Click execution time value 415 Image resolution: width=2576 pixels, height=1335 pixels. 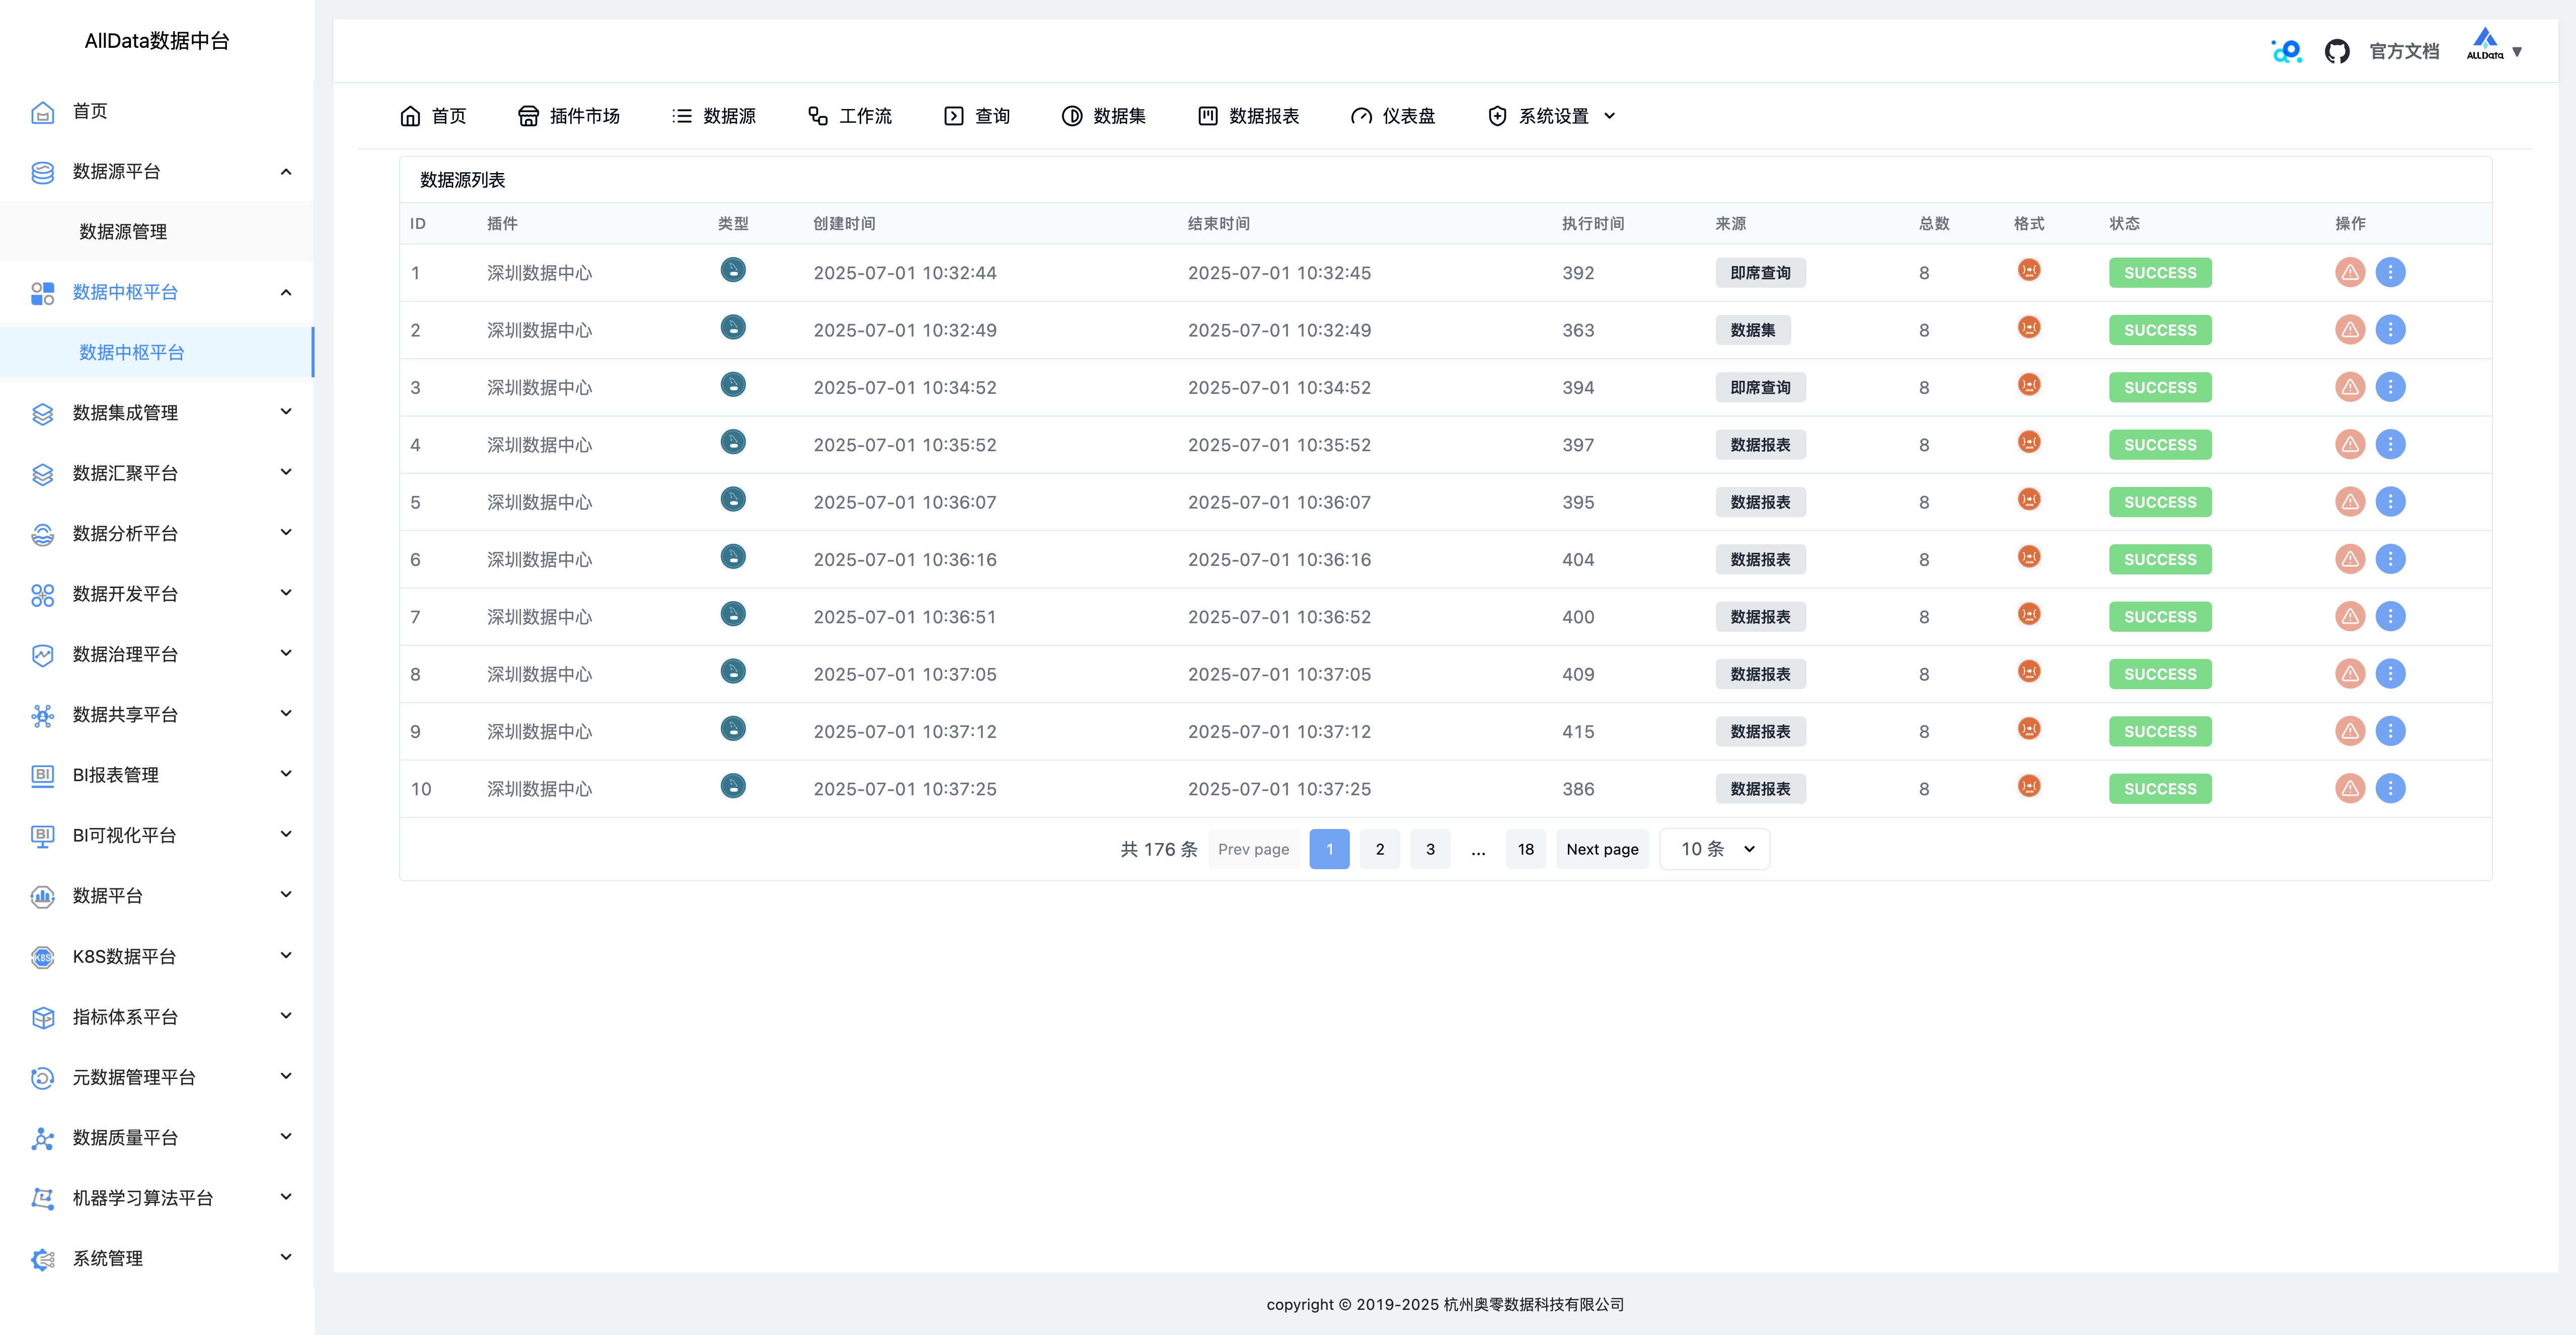coord(1578,731)
